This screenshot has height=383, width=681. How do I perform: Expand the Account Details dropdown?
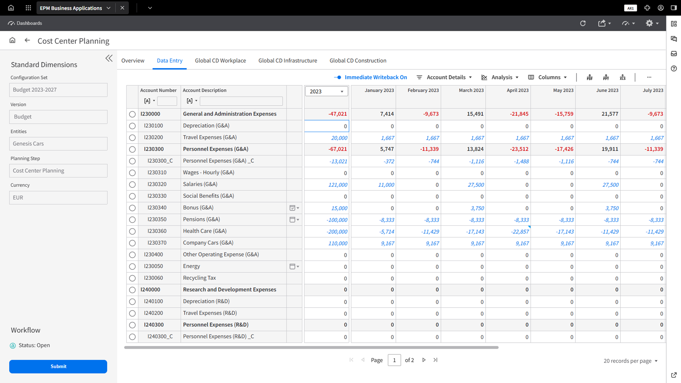(444, 77)
